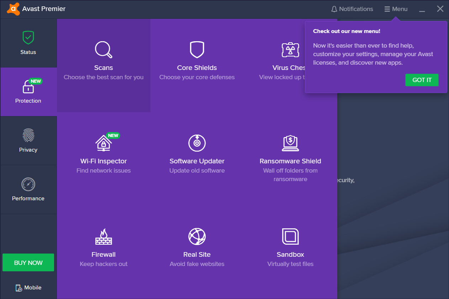Switch to the Performance section
This screenshot has width=449, height=299.
coord(28,189)
